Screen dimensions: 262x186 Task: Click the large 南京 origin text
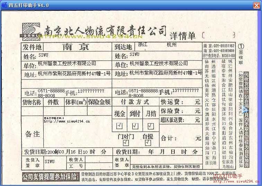(x=76, y=47)
